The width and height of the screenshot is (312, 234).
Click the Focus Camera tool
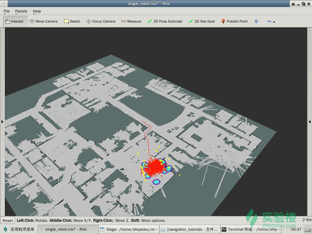(x=101, y=21)
